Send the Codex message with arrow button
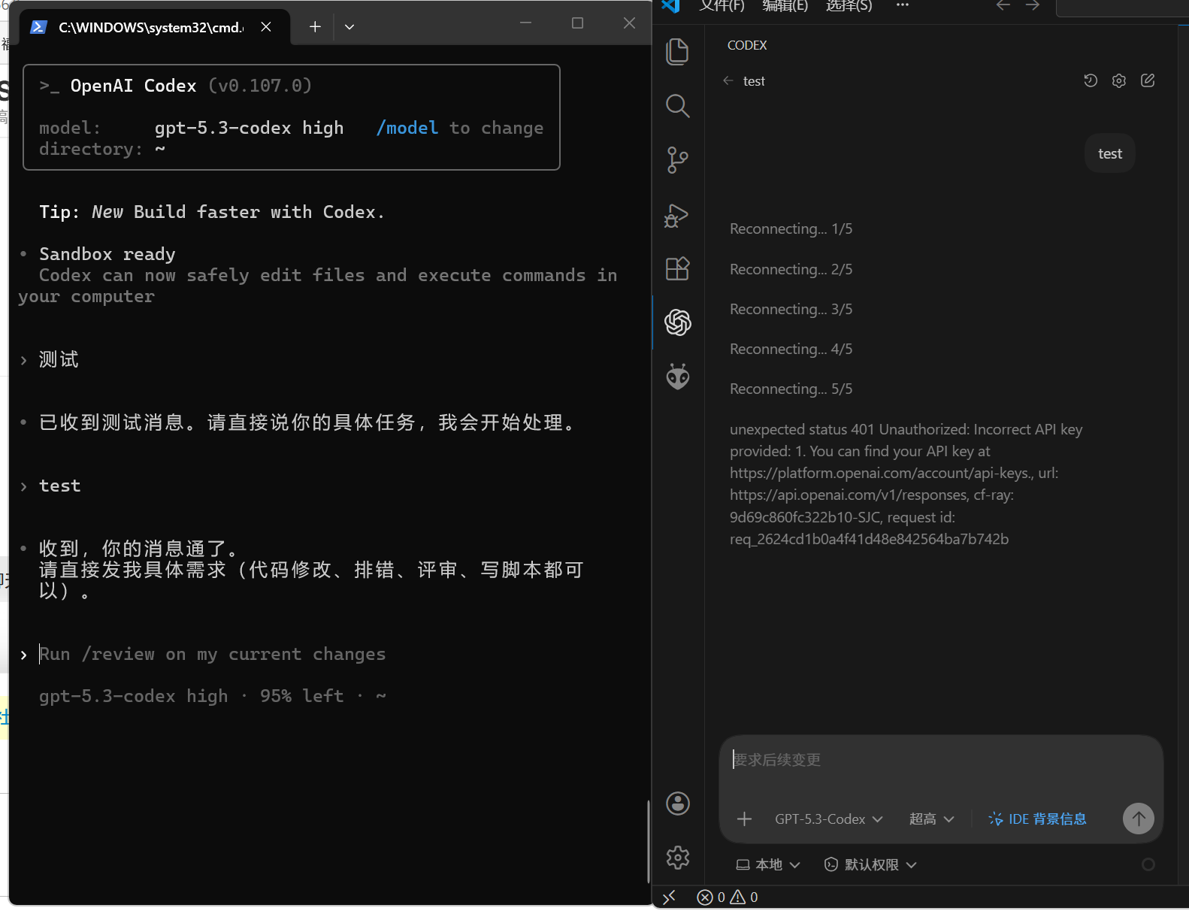1189x917 pixels. [1139, 819]
